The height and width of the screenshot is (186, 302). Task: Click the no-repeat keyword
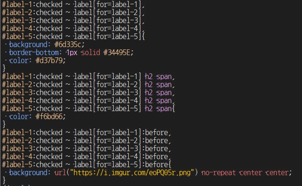pos(219,172)
